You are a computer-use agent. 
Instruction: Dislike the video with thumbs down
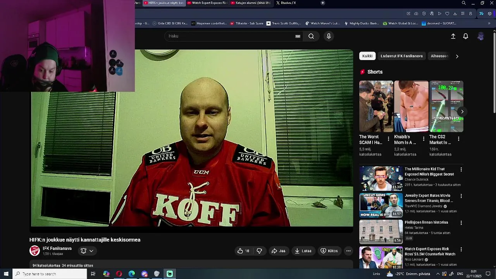(259, 251)
